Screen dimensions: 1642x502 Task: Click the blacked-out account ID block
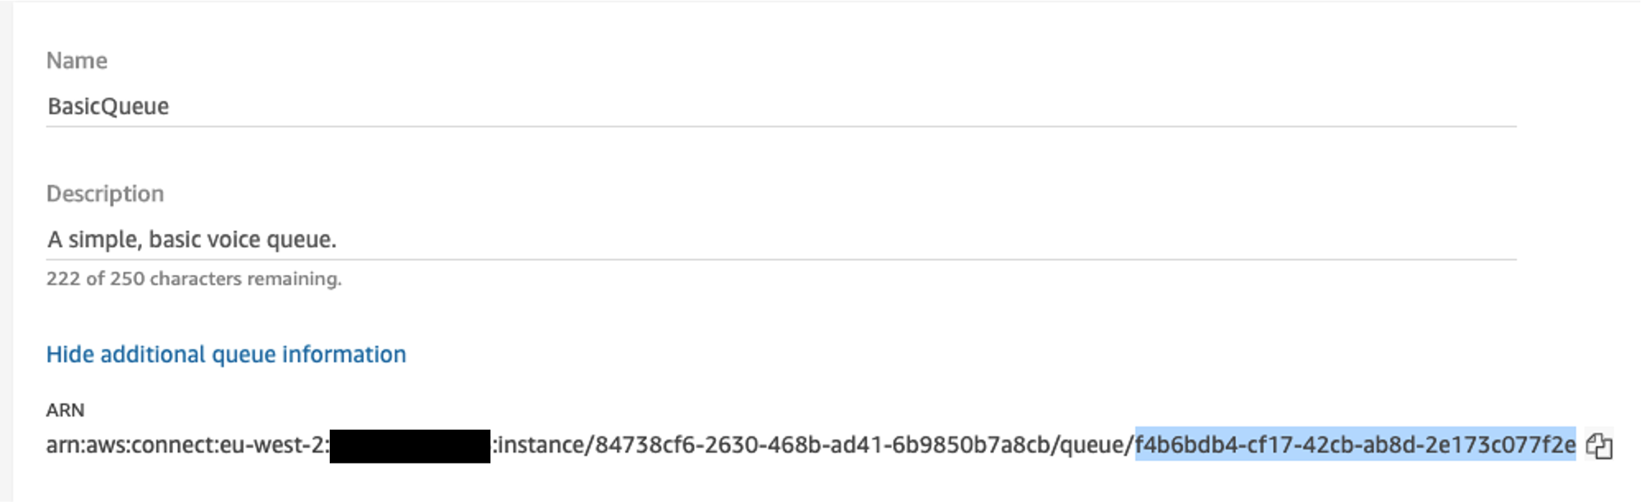(x=410, y=446)
